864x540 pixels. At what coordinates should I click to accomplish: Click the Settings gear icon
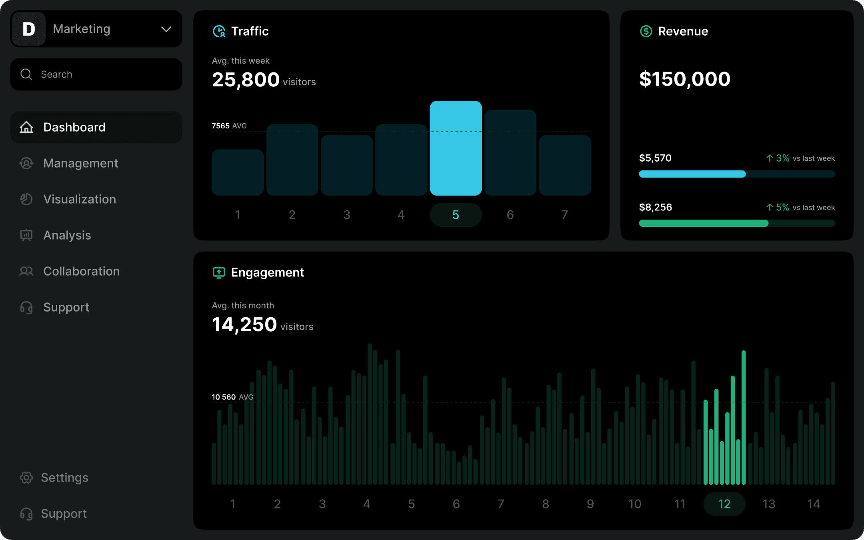[26, 478]
